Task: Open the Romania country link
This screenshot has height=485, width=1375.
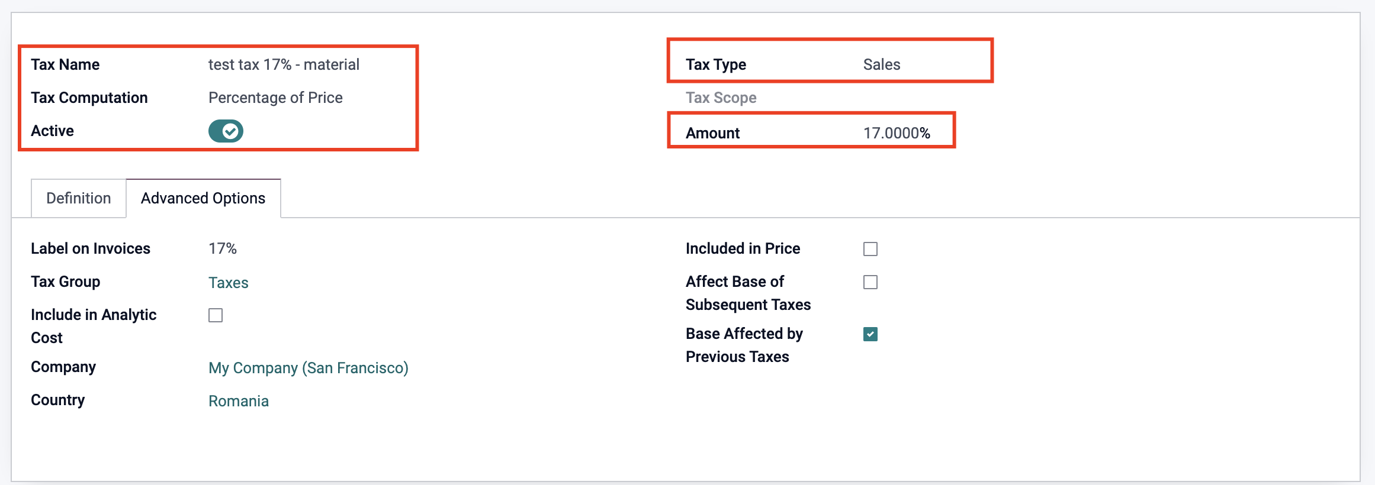Action: (238, 401)
